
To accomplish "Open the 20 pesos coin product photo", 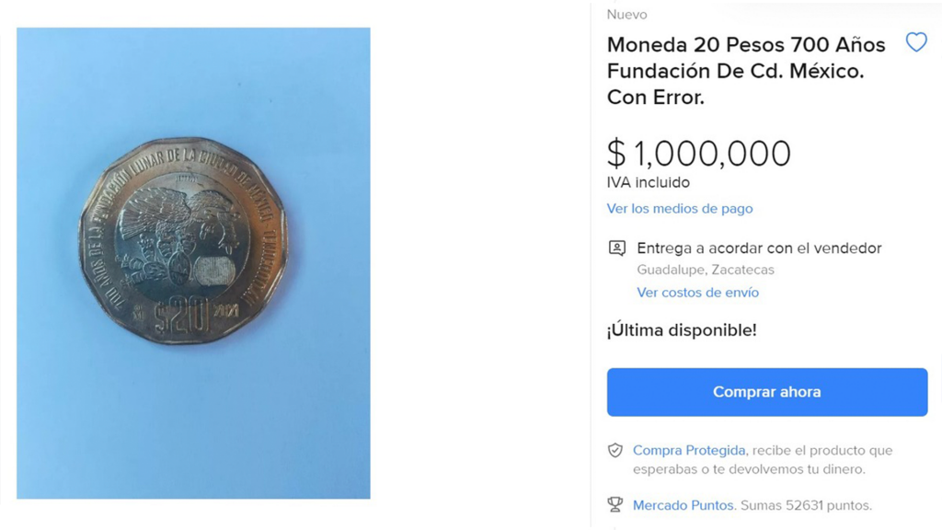I will click(x=183, y=240).
